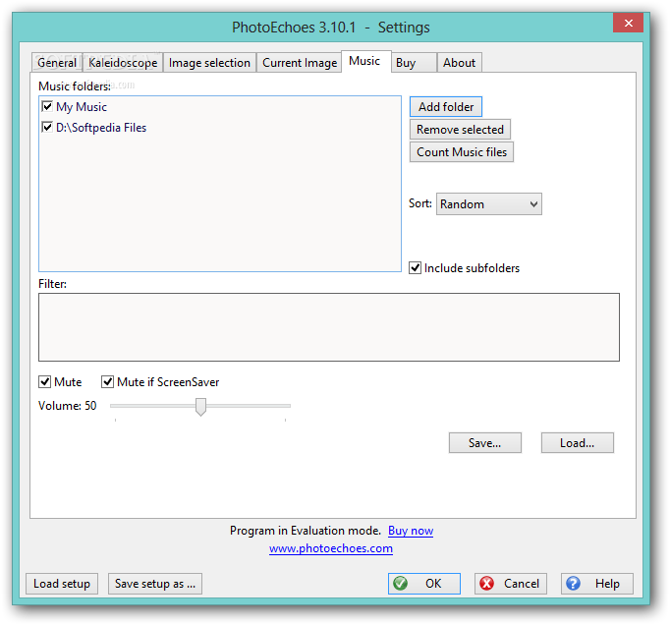The width and height of the screenshot is (670, 625).
Task: Click the Load setup button
Action: tap(62, 584)
